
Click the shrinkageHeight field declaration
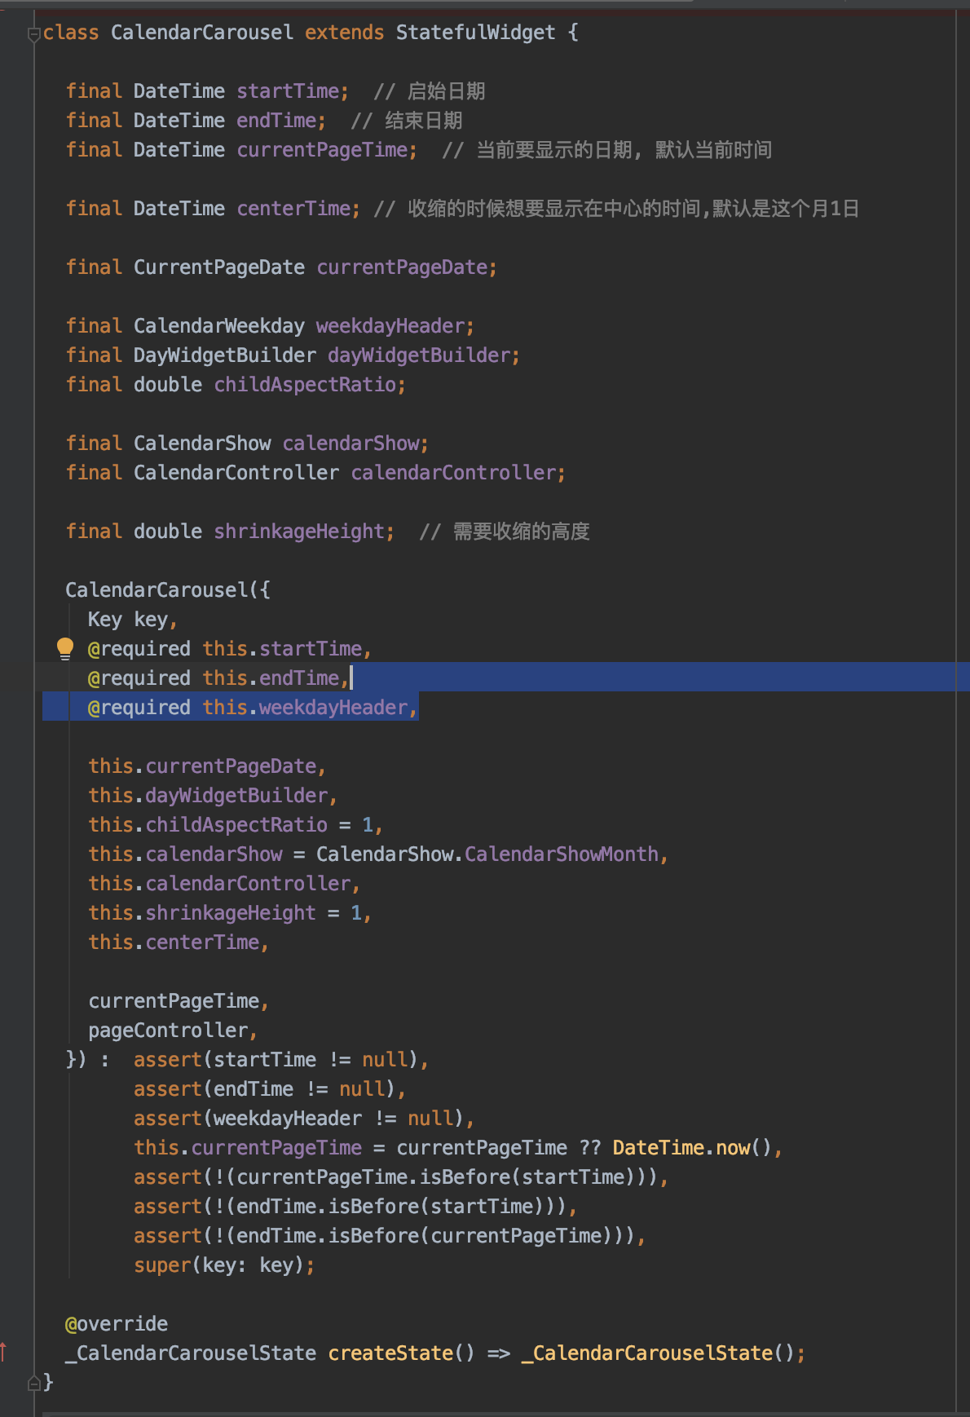tap(230, 532)
